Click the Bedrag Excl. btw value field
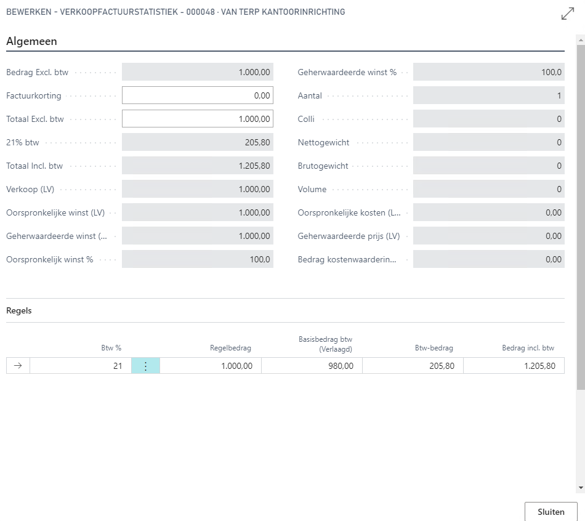 pos(197,72)
